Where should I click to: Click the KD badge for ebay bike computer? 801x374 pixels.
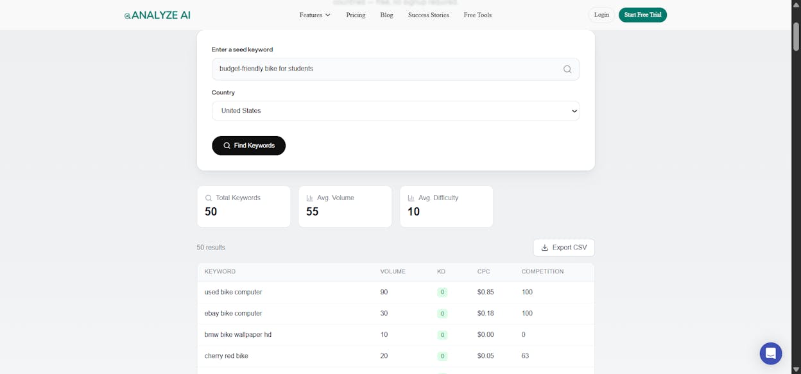click(442, 314)
